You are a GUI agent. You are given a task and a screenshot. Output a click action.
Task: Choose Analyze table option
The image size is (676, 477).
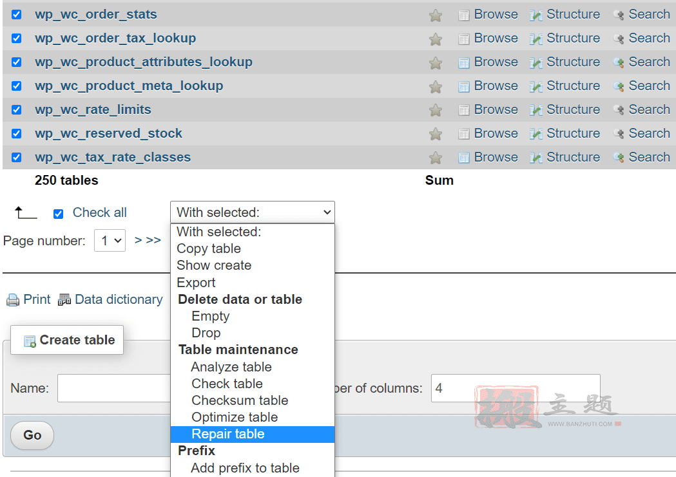pos(253,367)
